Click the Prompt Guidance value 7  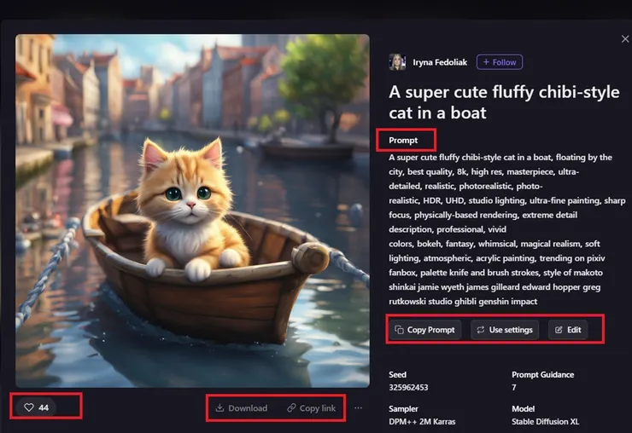point(514,387)
